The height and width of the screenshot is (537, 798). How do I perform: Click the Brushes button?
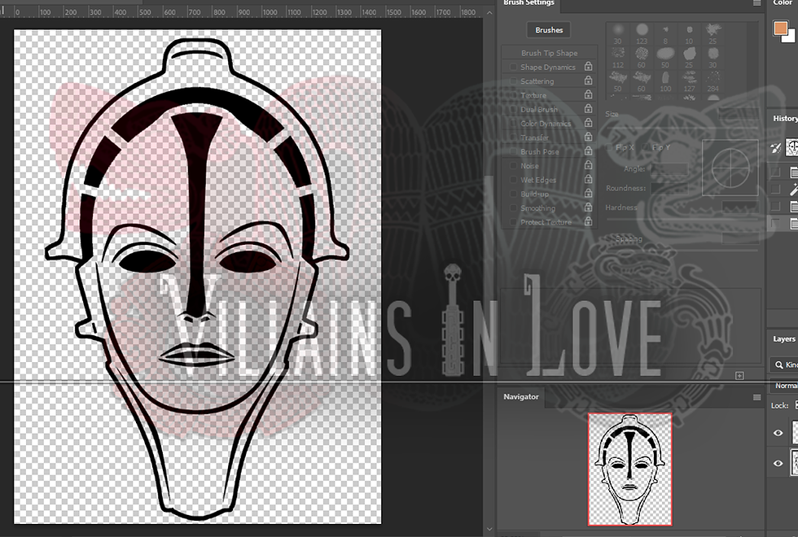pos(549,30)
